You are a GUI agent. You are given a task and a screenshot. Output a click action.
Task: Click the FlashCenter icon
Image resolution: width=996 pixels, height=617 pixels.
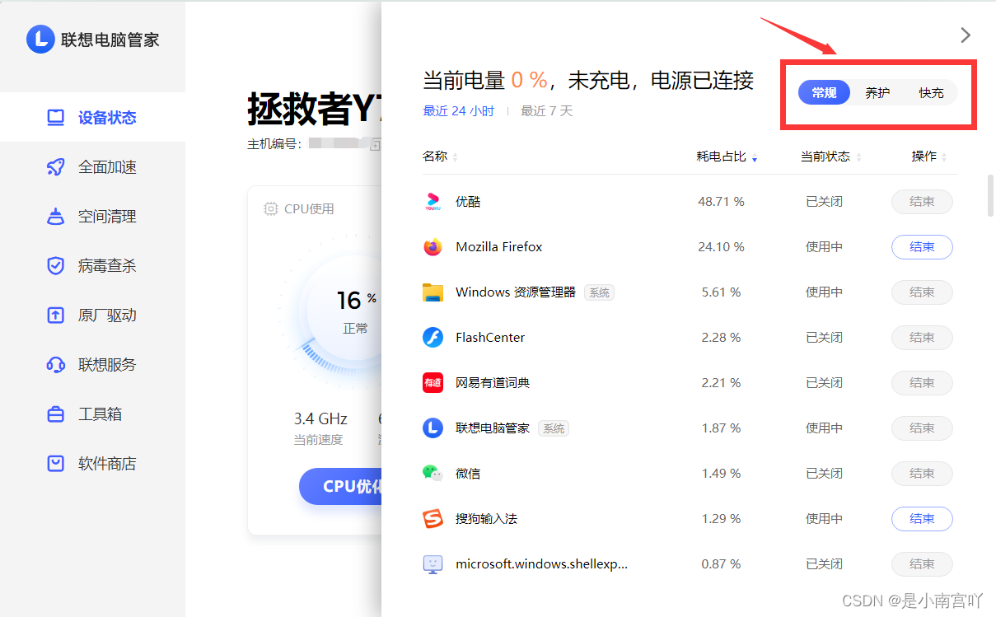coord(433,338)
